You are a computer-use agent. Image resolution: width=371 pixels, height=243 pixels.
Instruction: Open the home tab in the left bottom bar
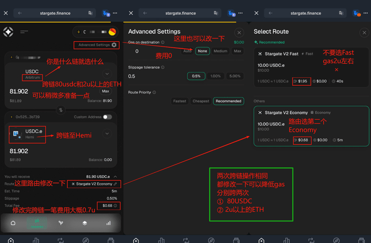click(11, 240)
